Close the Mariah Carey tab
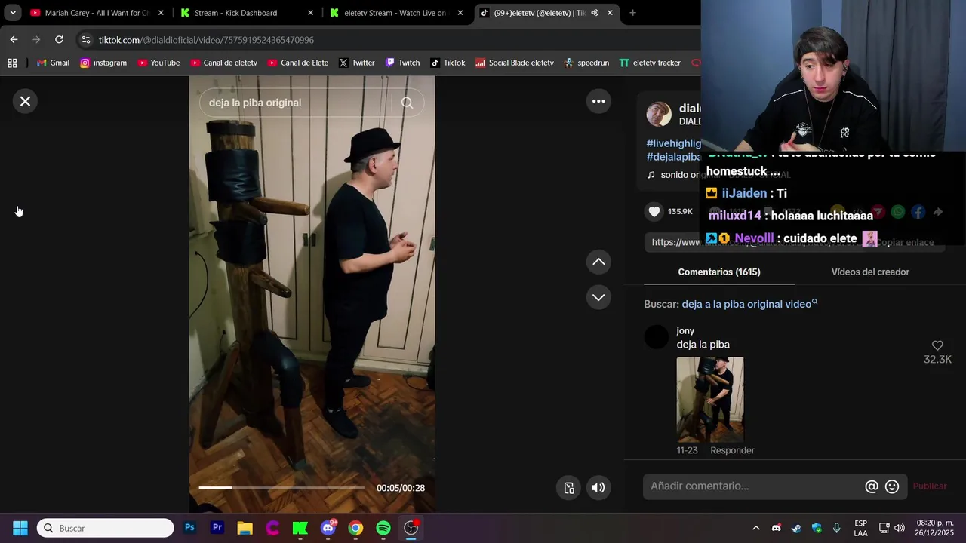Viewport: 966px width, 543px height. (161, 13)
